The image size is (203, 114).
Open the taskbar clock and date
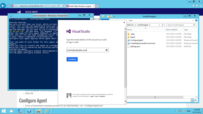[196, 111]
